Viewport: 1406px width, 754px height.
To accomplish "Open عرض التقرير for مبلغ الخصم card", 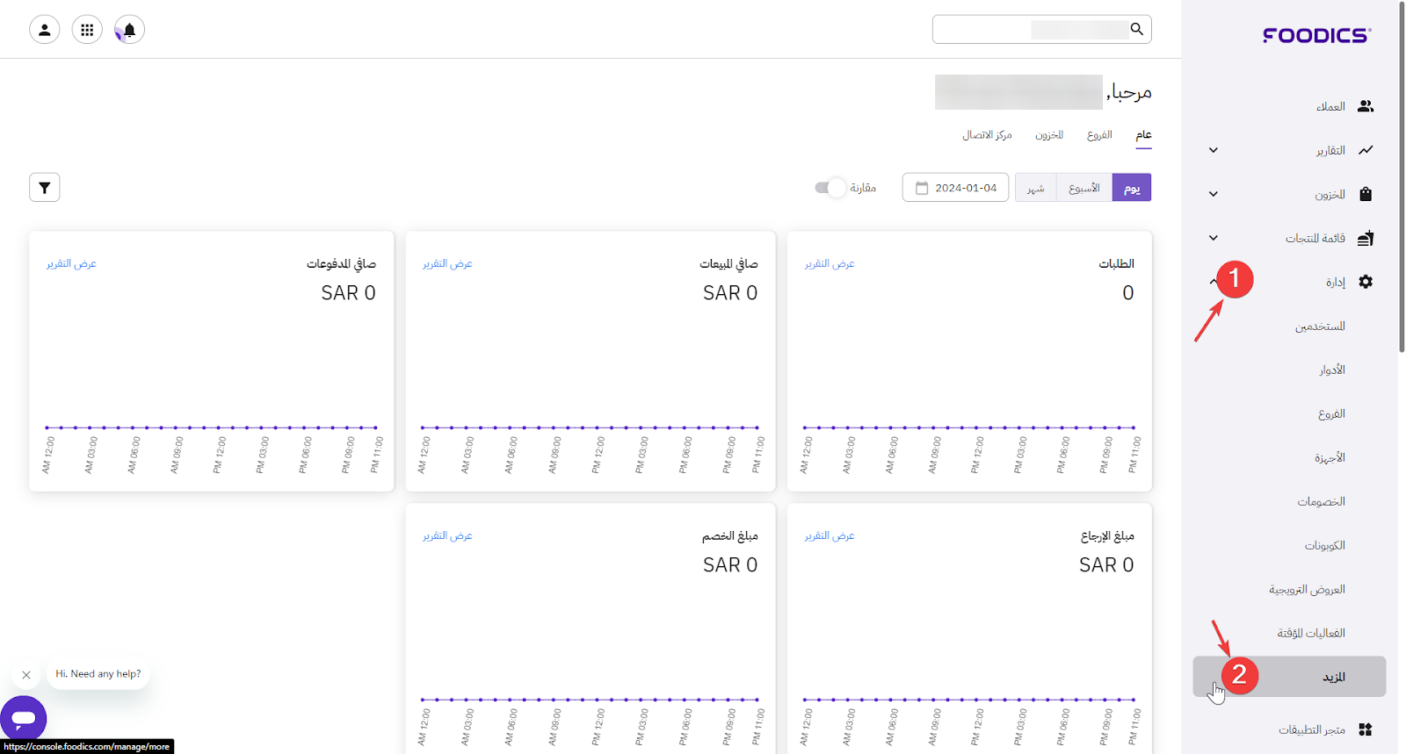I will 447,536.
